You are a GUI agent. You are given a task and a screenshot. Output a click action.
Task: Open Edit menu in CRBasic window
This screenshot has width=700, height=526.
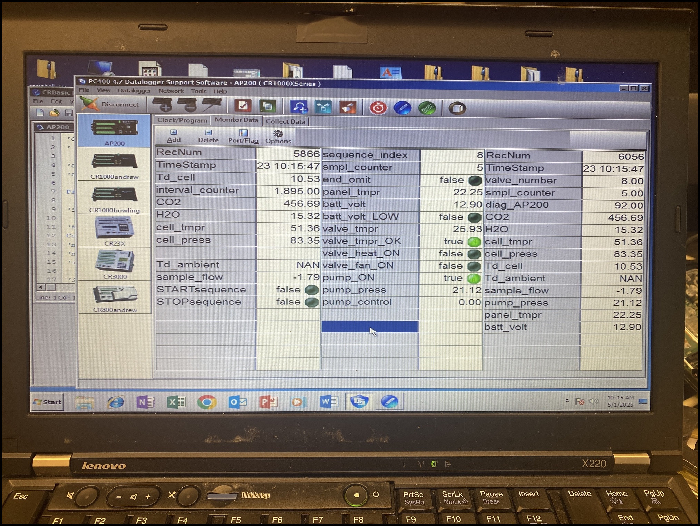coord(56,101)
